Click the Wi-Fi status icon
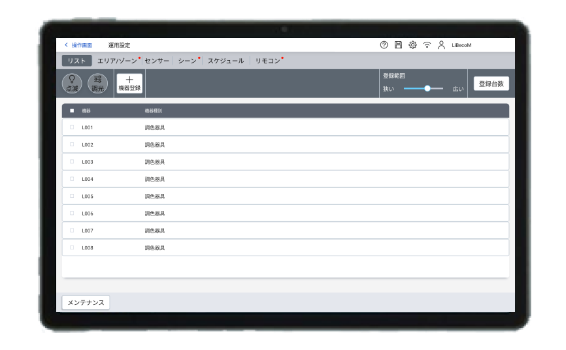The width and height of the screenshot is (566, 350). click(427, 45)
